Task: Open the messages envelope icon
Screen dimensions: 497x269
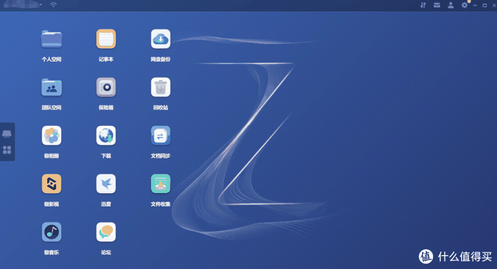Action: tap(437, 5)
